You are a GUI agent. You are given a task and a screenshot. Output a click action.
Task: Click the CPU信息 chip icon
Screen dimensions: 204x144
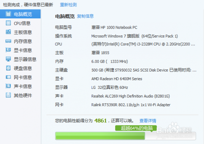[8, 23]
